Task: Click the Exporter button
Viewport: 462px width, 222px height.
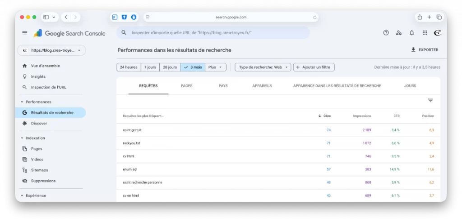Action: 424,50
